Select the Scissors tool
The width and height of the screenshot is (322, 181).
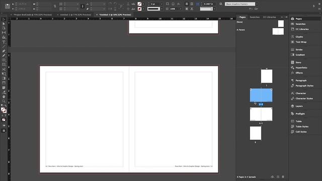coord(4,69)
